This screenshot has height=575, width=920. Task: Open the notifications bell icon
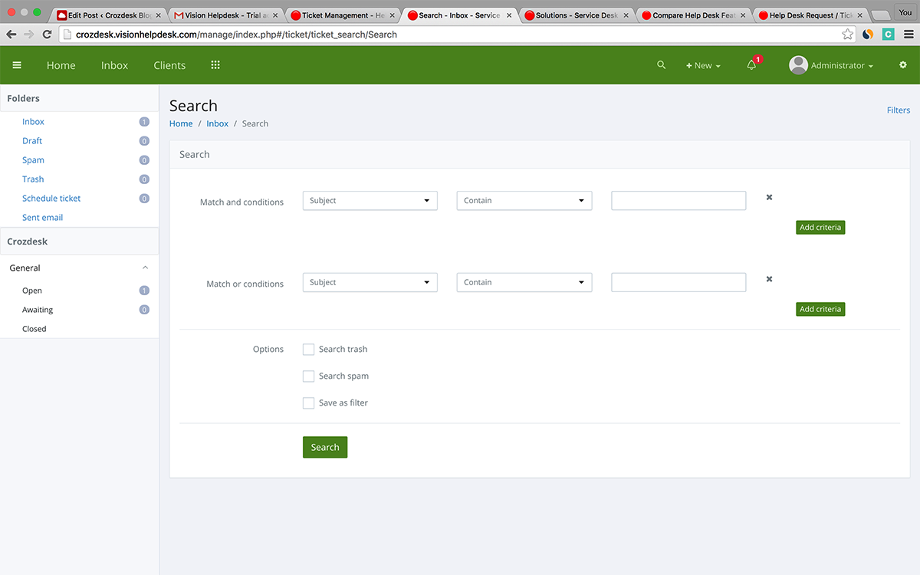click(751, 65)
